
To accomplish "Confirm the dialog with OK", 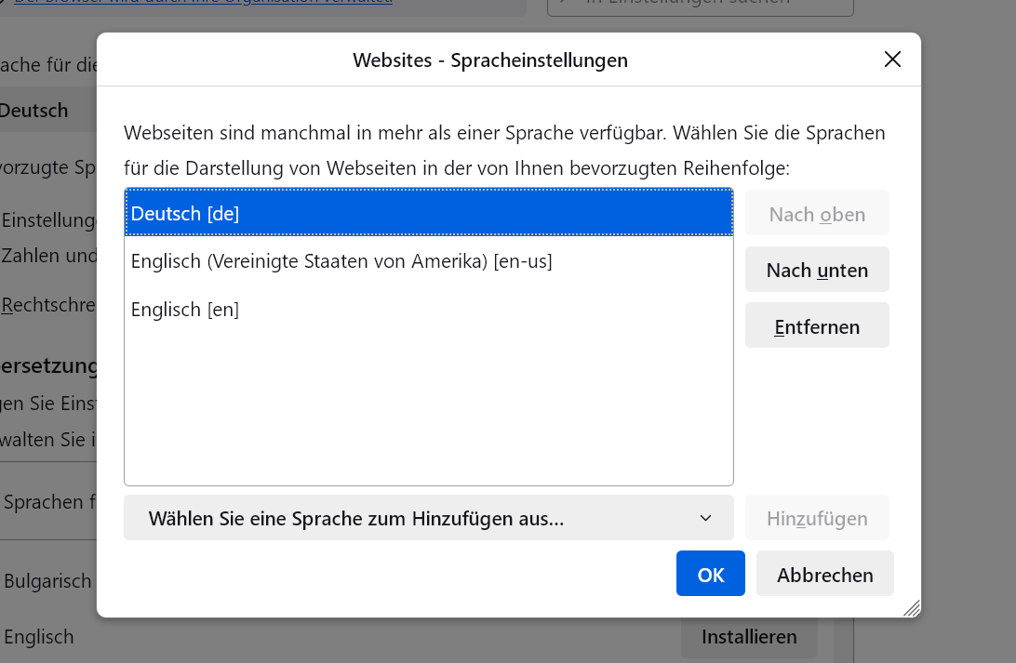I will 710,574.
